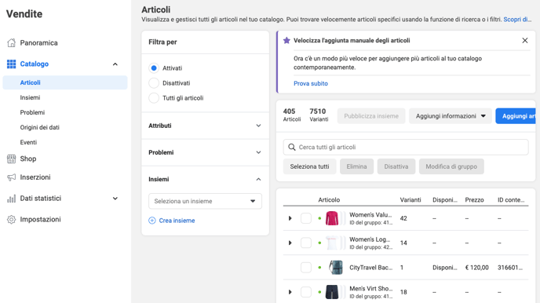Open Problemi in the sidebar menu
This screenshot has width=540, height=303.
tap(32, 112)
